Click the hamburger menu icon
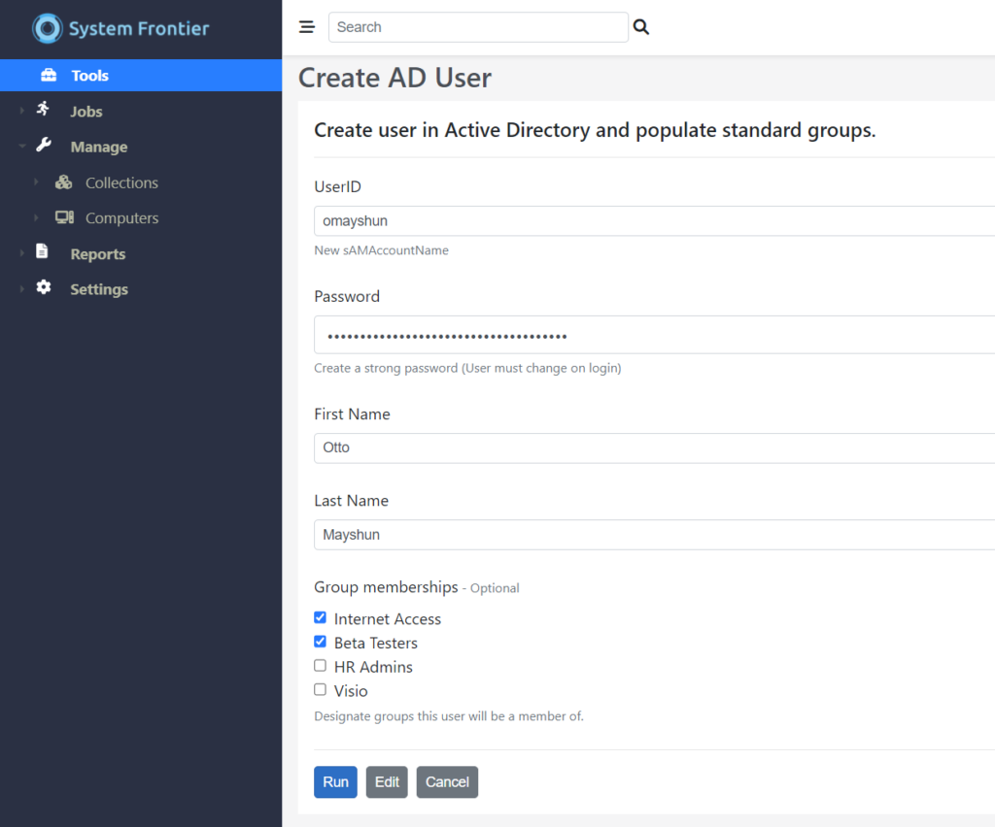The height and width of the screenshot is (827, 995). [x=307, y=27]
